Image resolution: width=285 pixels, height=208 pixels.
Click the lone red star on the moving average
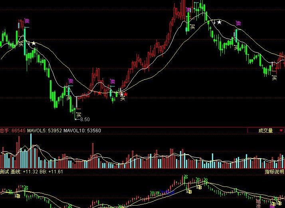point(99,93)
